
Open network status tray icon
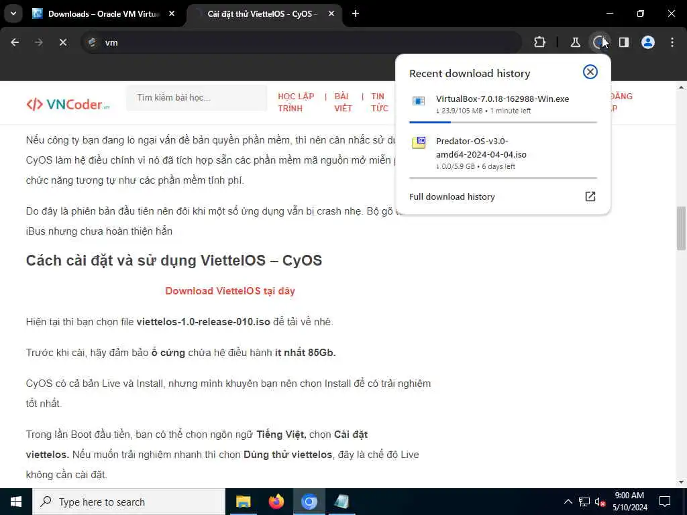[584, 502]
